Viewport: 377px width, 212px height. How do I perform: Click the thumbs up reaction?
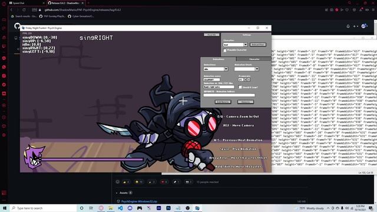126,182
